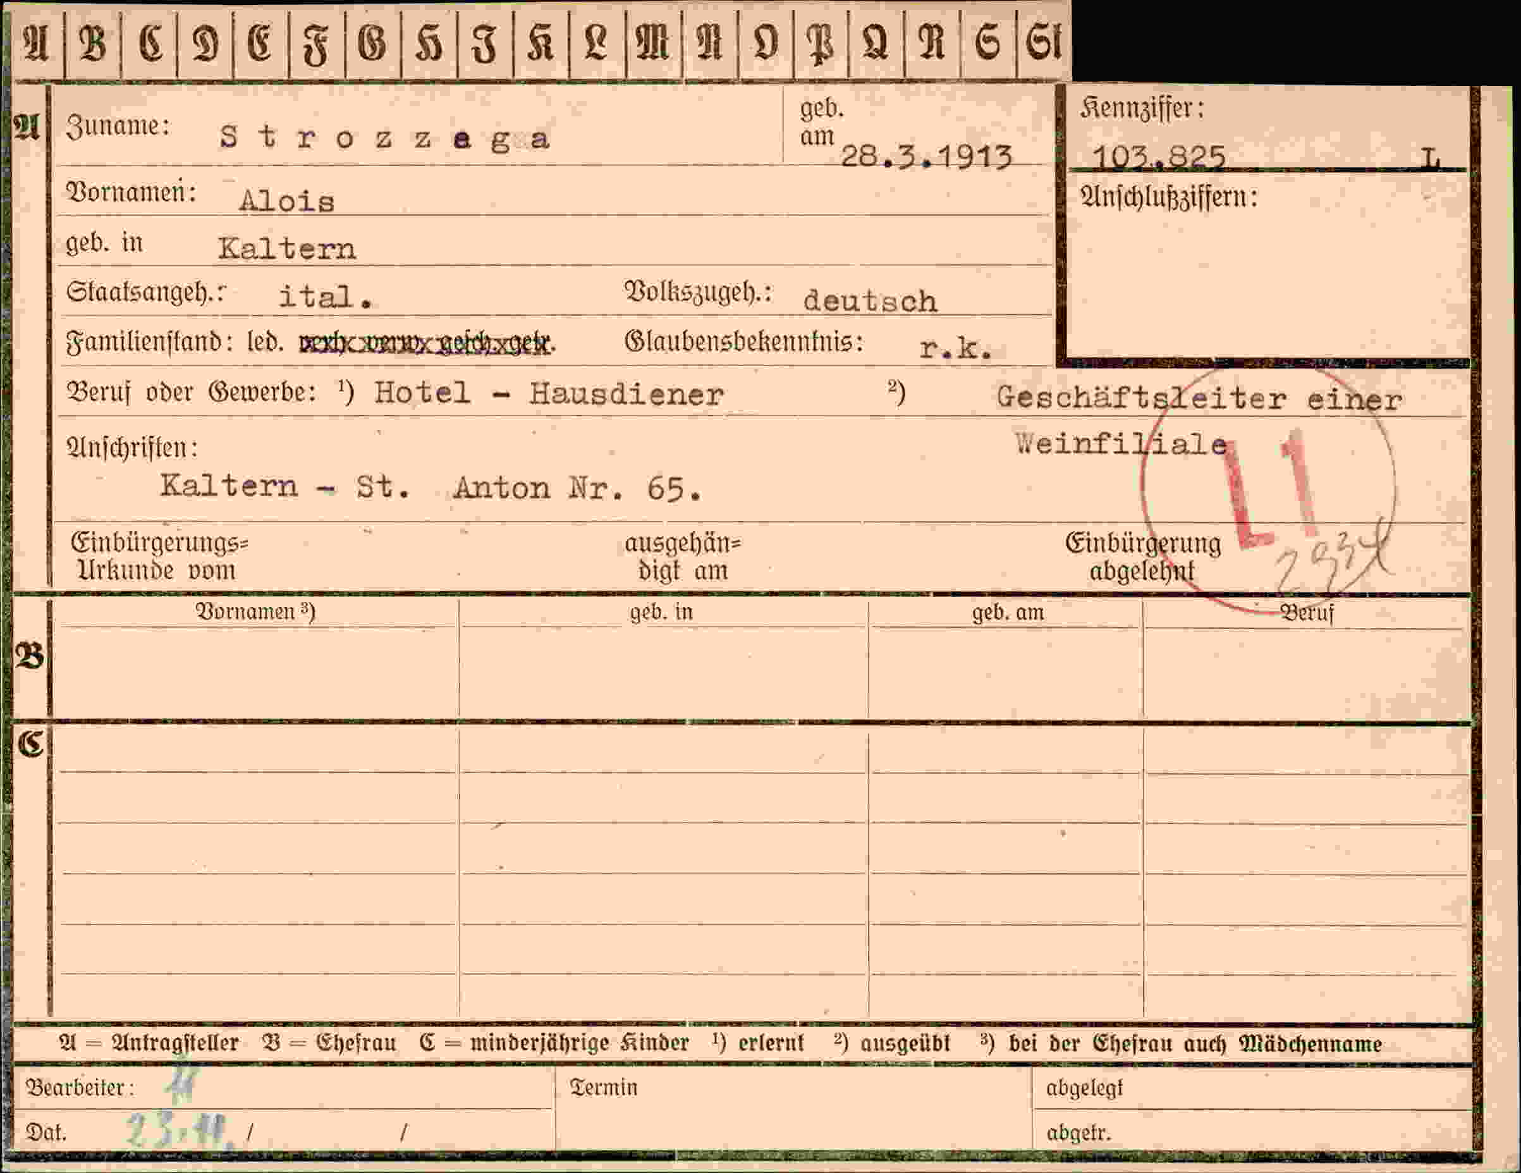Click the footnote '1) erlernt'
This screenshot has height=1173, width=1521.
(758, 1043)
